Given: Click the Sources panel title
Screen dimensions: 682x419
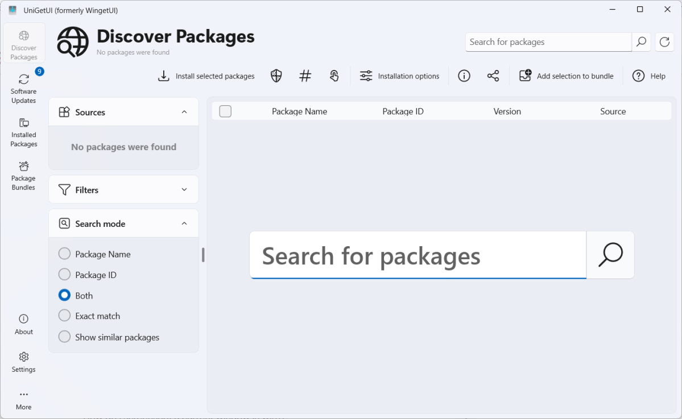Looking at the screenshot, I should [x=90, y=112].
